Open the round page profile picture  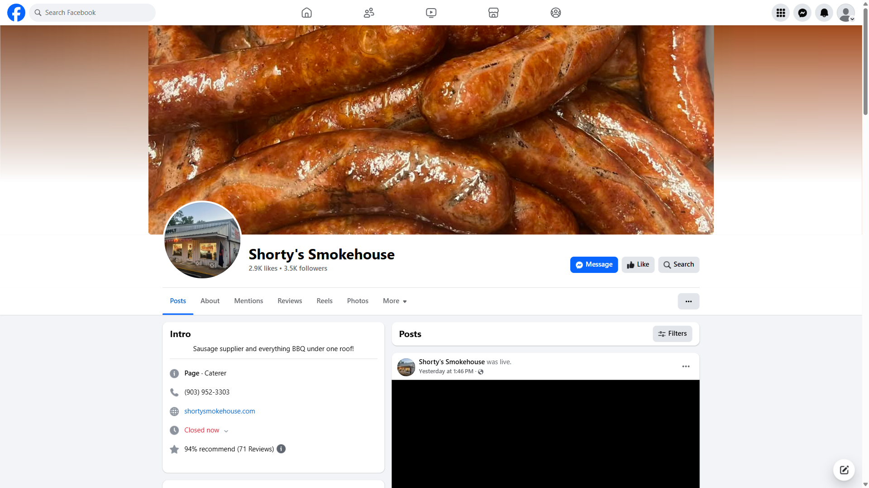[202, 240]
